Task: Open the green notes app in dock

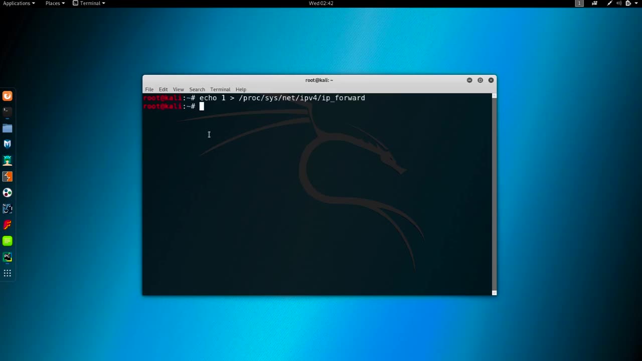Action: tap(7, 241)
